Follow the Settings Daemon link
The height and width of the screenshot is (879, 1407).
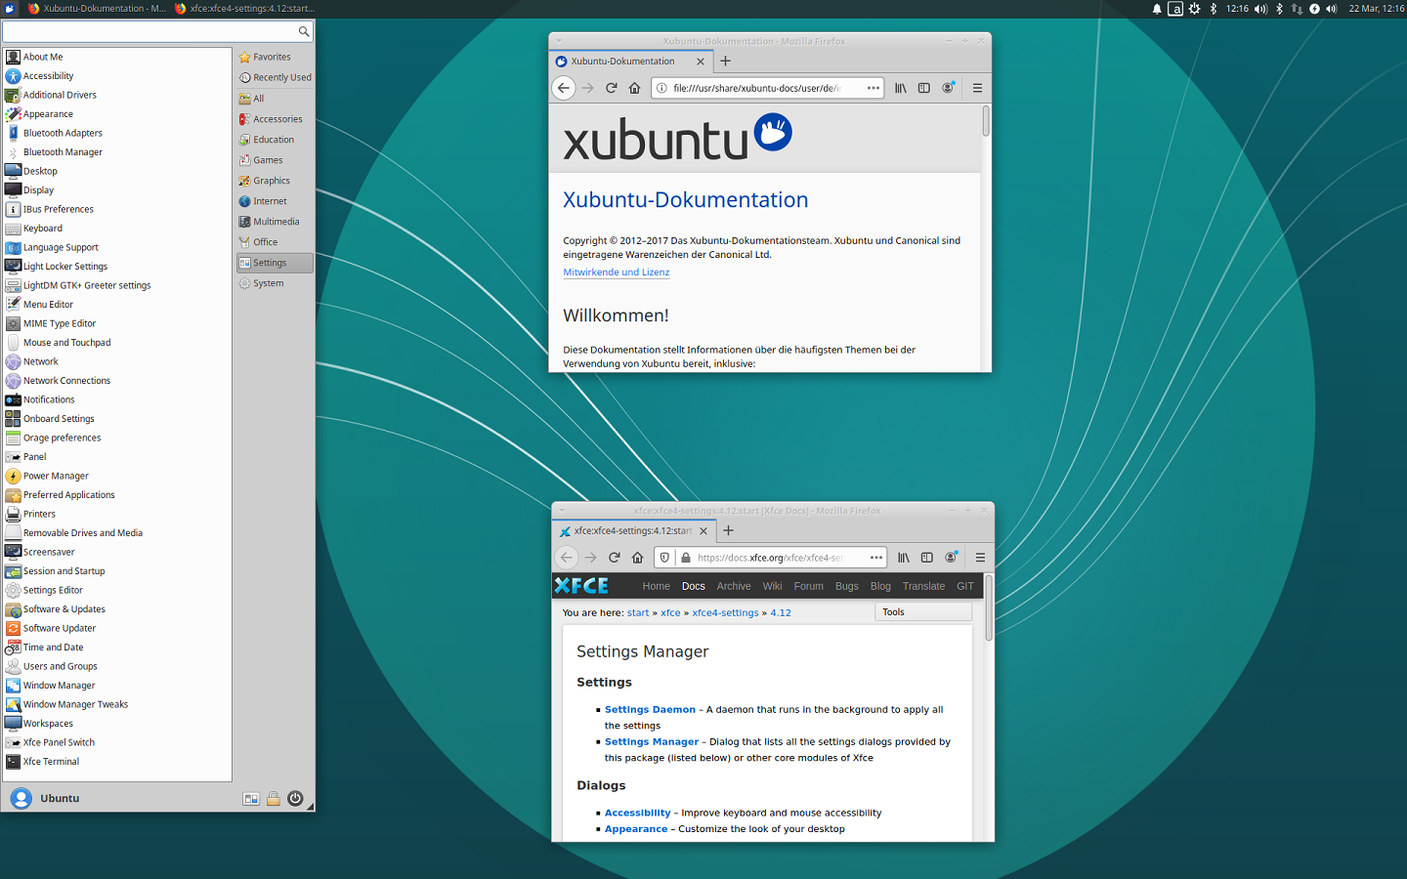[x=650, y=710]
